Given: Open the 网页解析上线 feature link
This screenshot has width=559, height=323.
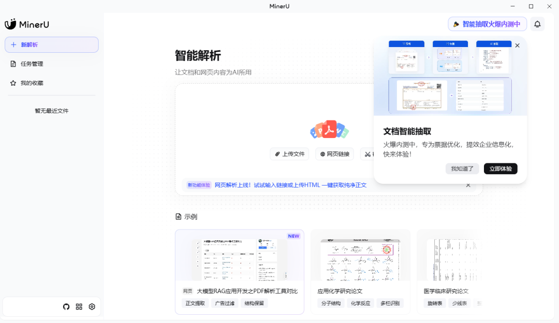Looking at the screenshot, I should tap(290, 185).
